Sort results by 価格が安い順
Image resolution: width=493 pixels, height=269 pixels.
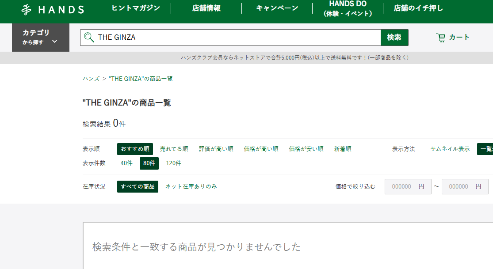tap(306, 149)
